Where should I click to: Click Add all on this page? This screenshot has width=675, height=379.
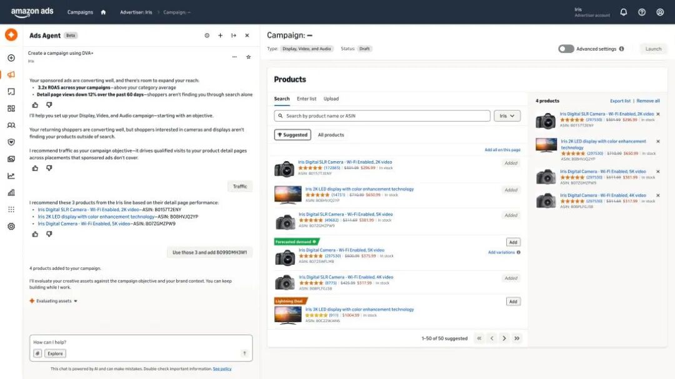pyautogui.click(x=502, y=150)
